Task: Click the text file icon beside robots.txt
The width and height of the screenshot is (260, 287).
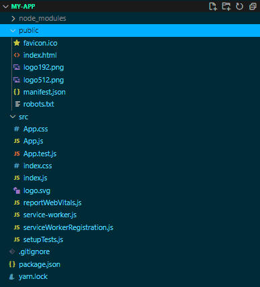Action: coord(17,104)
